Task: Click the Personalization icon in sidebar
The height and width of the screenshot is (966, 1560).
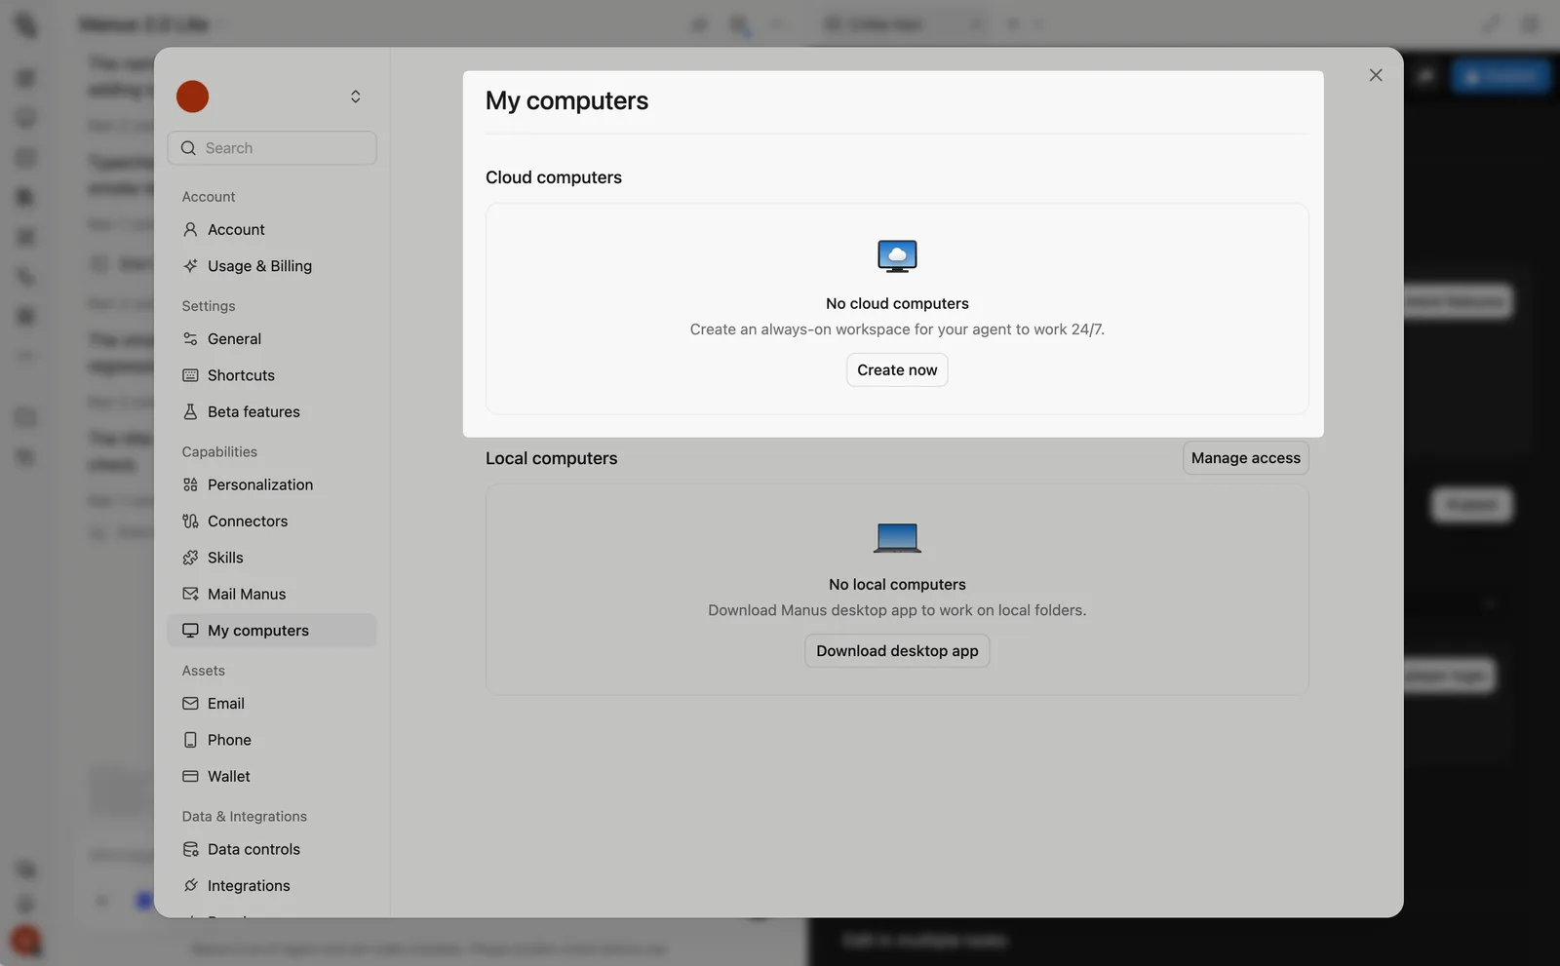Action: click(x=190, y=484)
